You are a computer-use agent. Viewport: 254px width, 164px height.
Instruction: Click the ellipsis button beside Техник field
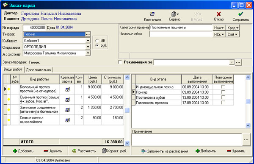pos(88,34)
